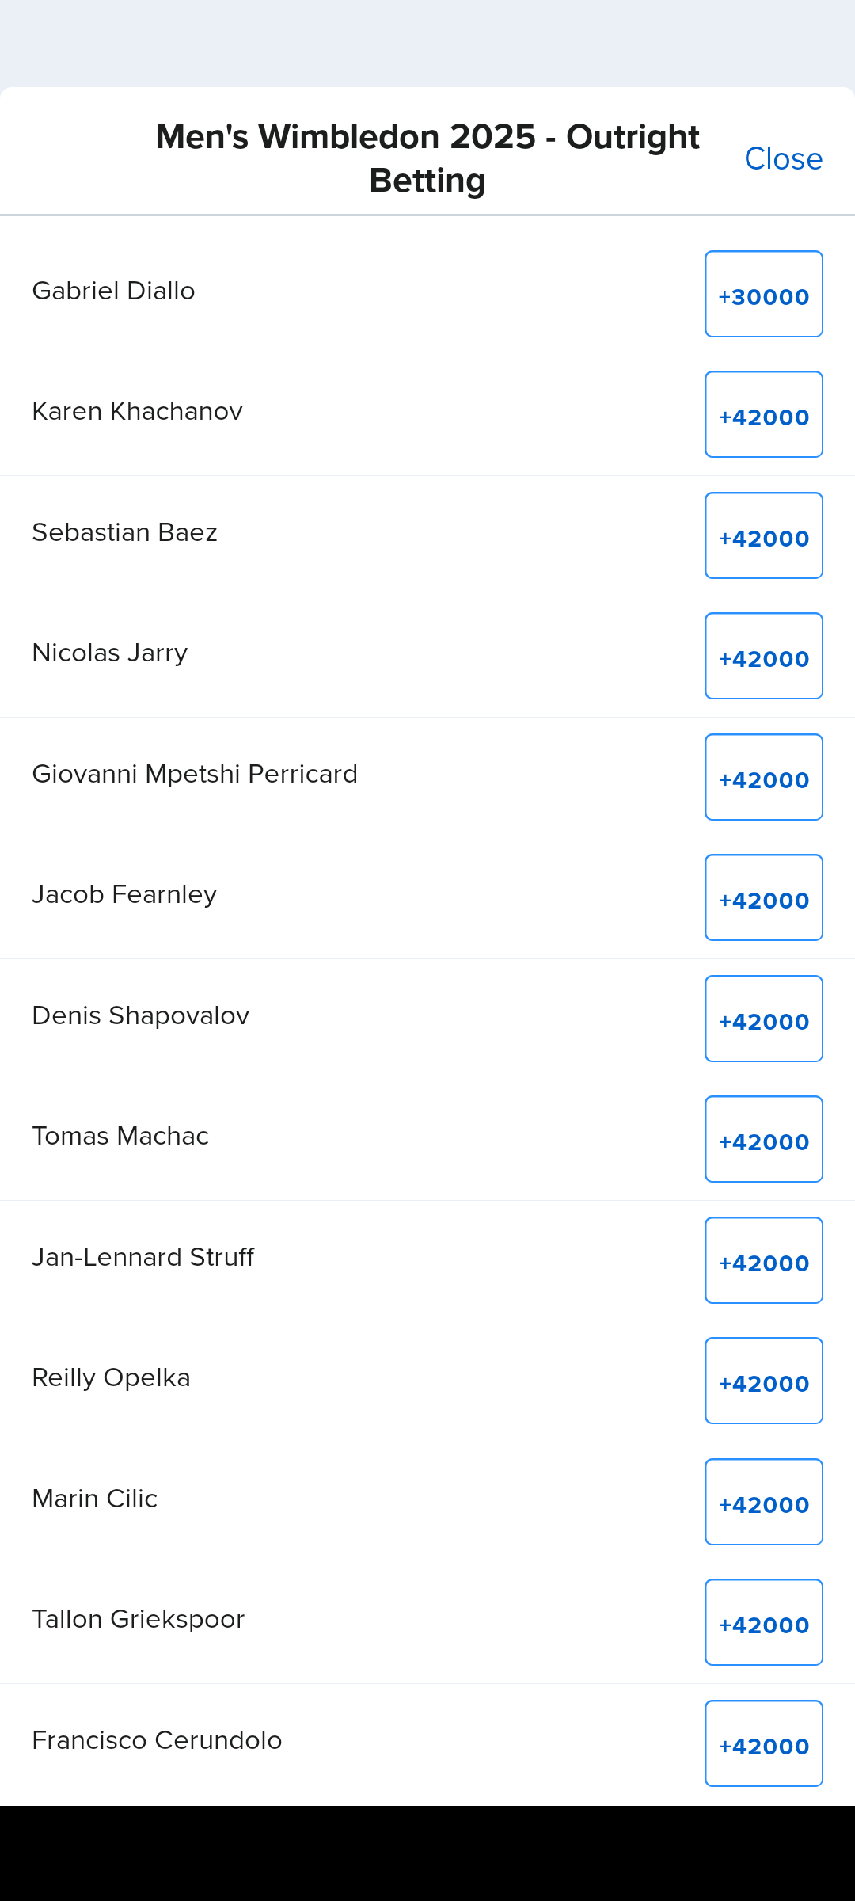Tap the Francisco Cerundolo player name
Screen dimensions: 855x1901
(x=157, y=1741)
